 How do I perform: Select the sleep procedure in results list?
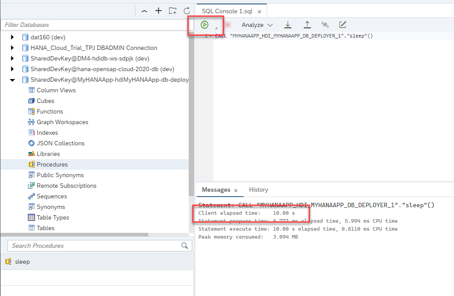click(x=97, y=262)
